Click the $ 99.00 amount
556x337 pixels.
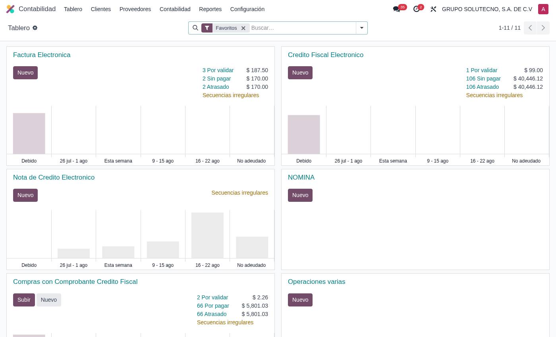tap(533, 70)
